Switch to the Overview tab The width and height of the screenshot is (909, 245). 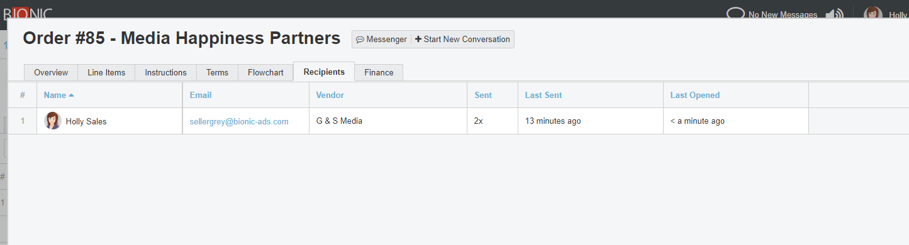click(51, 72)
